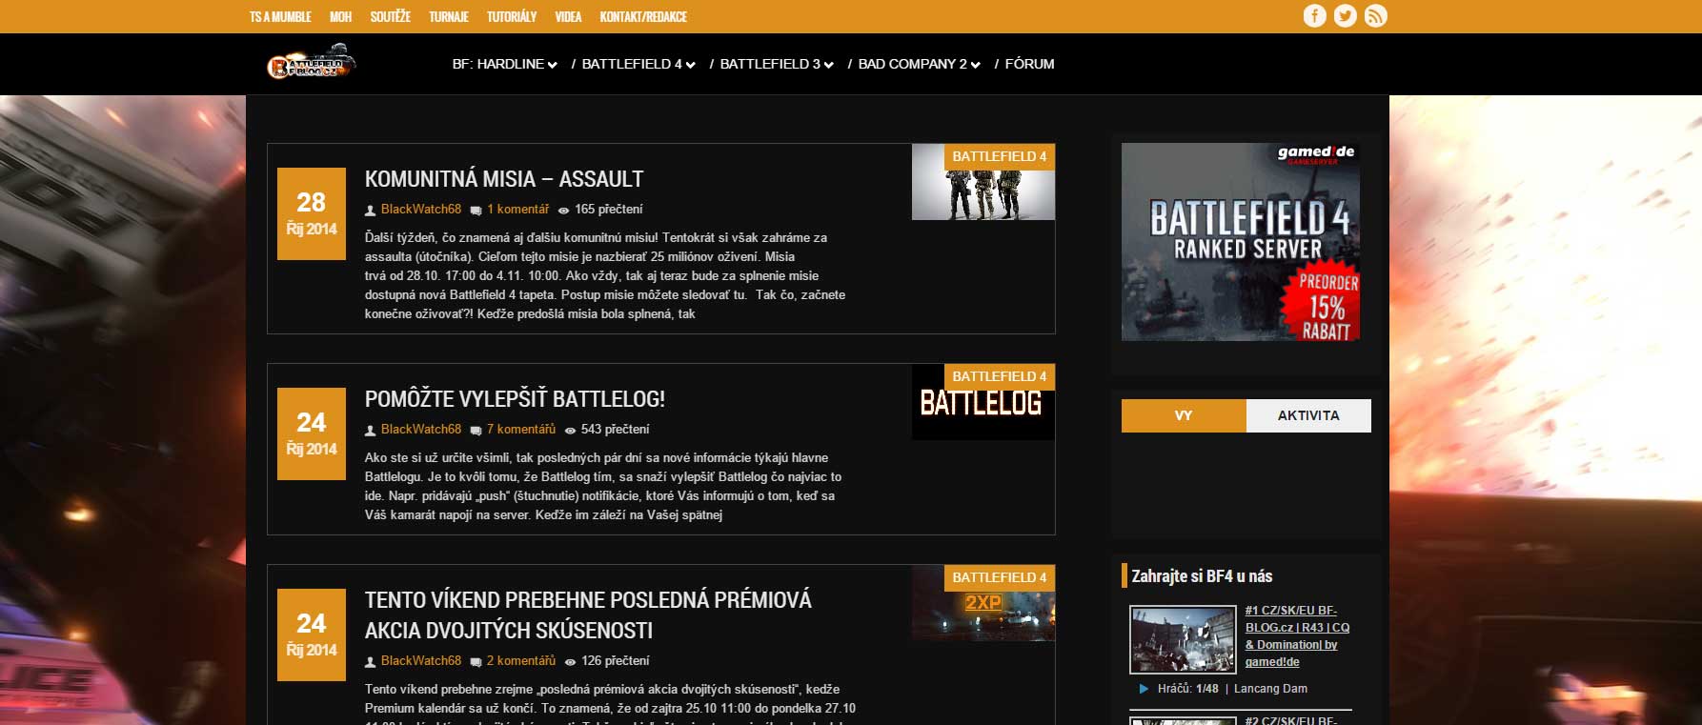Open the VIDEA top menu item

(x=568, y=16)
